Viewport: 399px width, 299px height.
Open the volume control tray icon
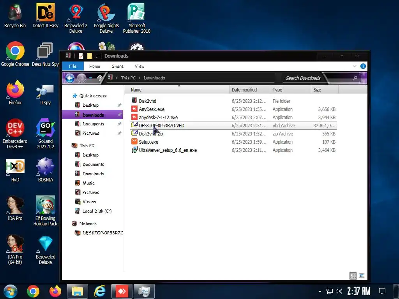339,291
